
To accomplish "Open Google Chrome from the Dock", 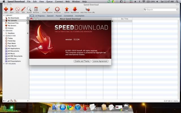I will click(70, 107).
